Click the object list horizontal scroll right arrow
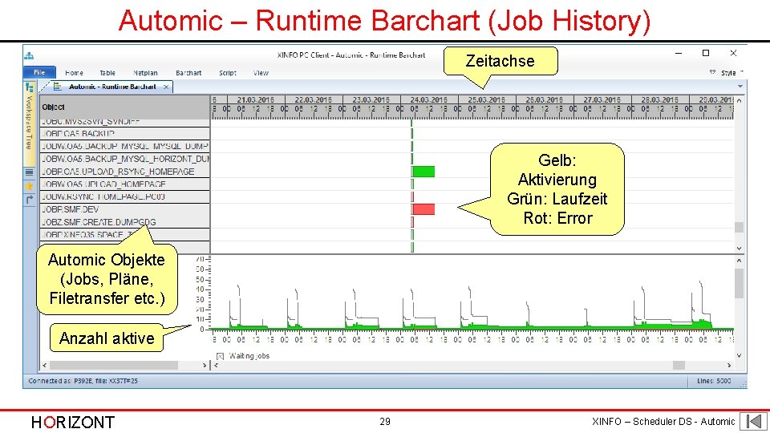Image resolution: width=770 pixels, height=433 pixels. pos(205,366)
